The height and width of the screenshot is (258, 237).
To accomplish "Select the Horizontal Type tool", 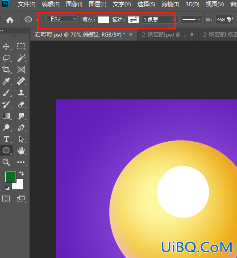I will (x=6, y=139).
